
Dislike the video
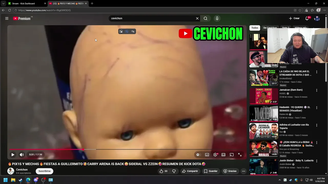[174, 171]
